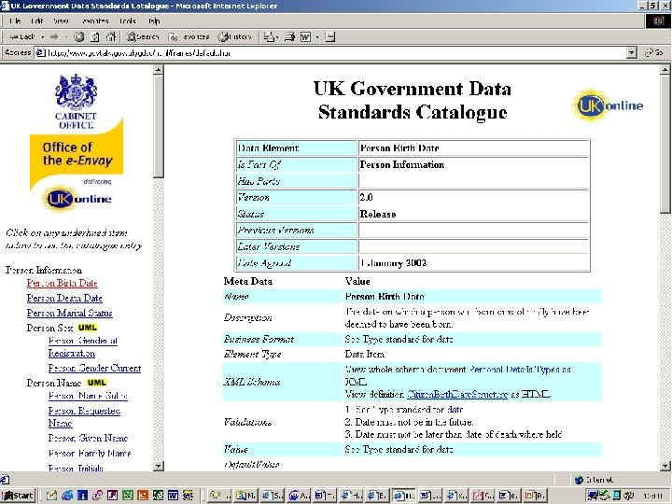Click the Internet zone indicator in status bar
Image resolution: width=672 pixels, height=504 pixels.
594,480
